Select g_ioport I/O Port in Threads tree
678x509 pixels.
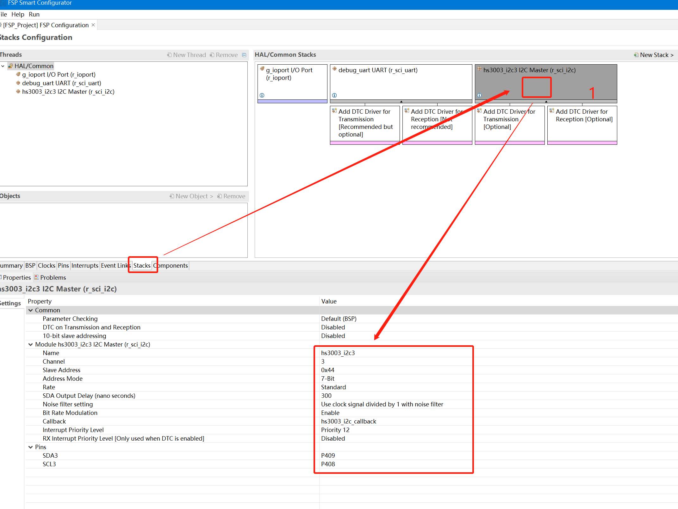59,74
